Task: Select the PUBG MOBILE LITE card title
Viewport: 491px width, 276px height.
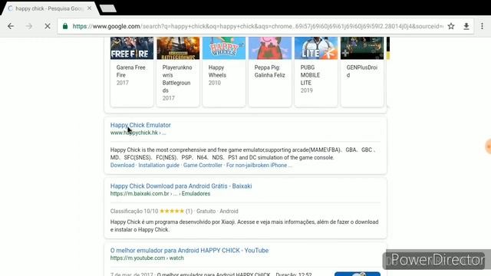Action: [x=310, y=75]
